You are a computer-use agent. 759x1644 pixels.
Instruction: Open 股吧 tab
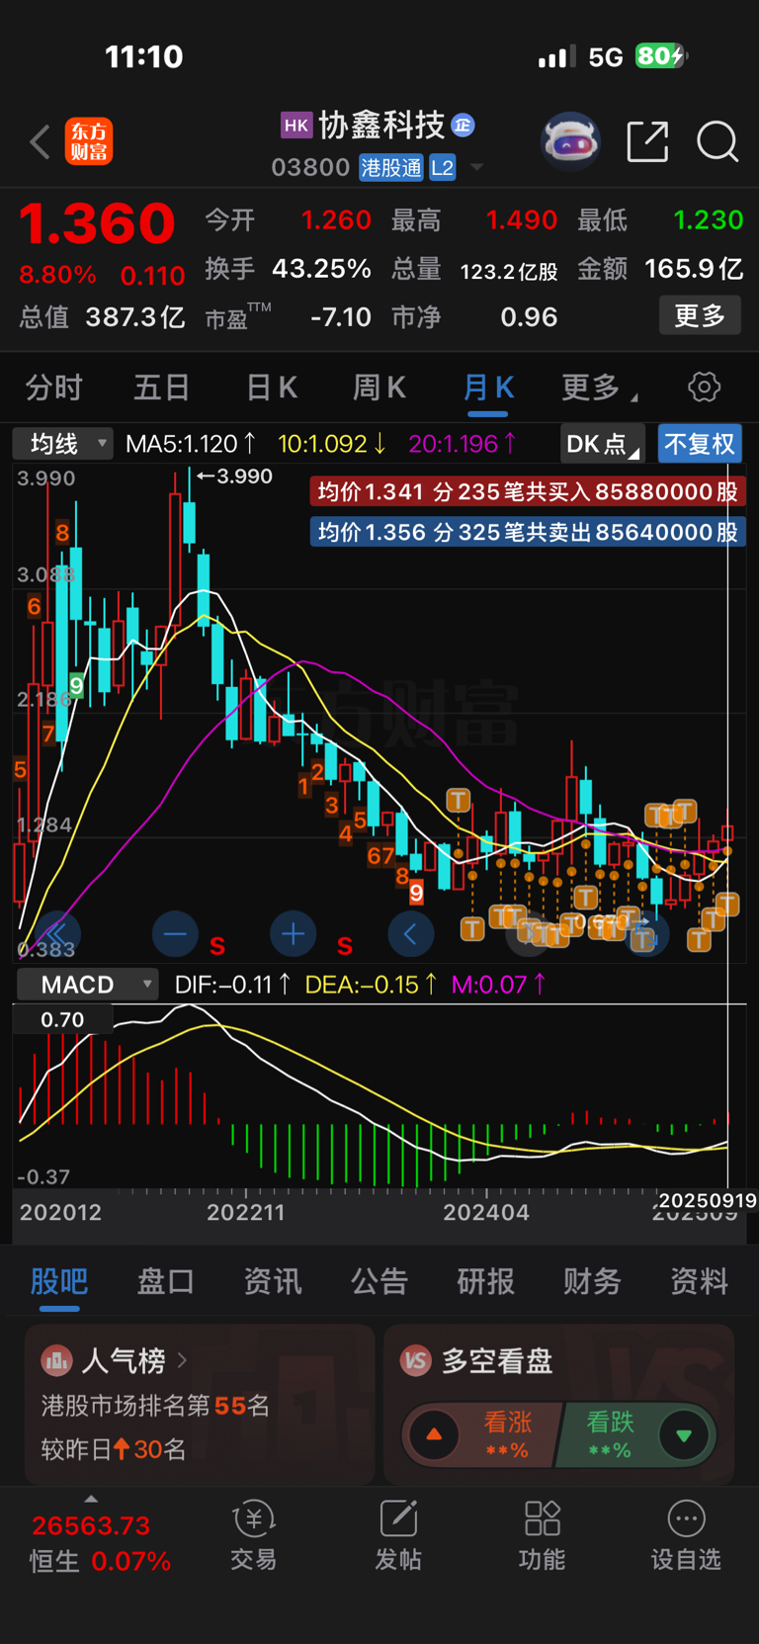[59, 1281]
